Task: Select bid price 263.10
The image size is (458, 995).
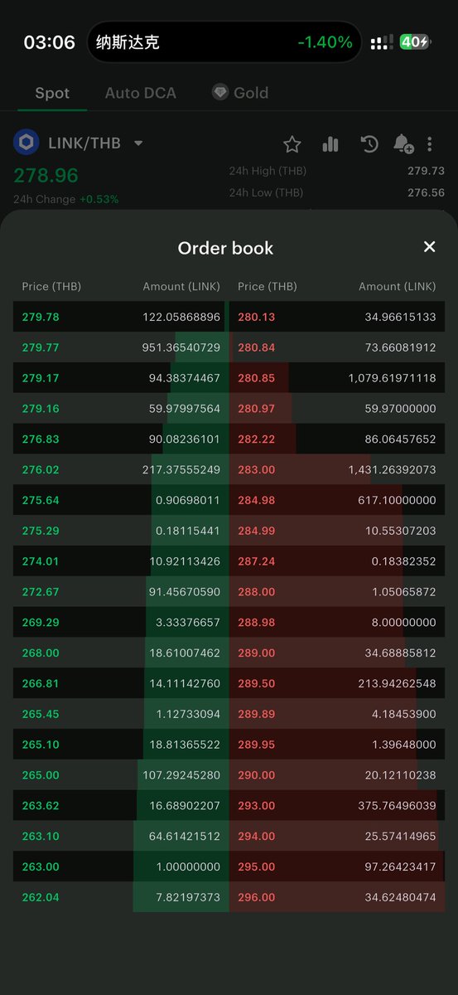Action: (41, 836)
